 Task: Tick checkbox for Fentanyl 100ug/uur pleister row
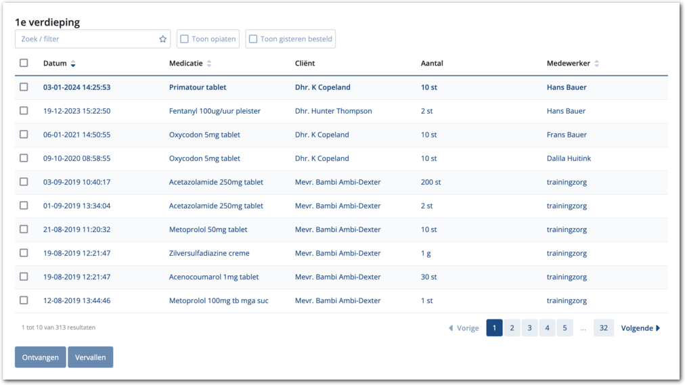(24, 111)
